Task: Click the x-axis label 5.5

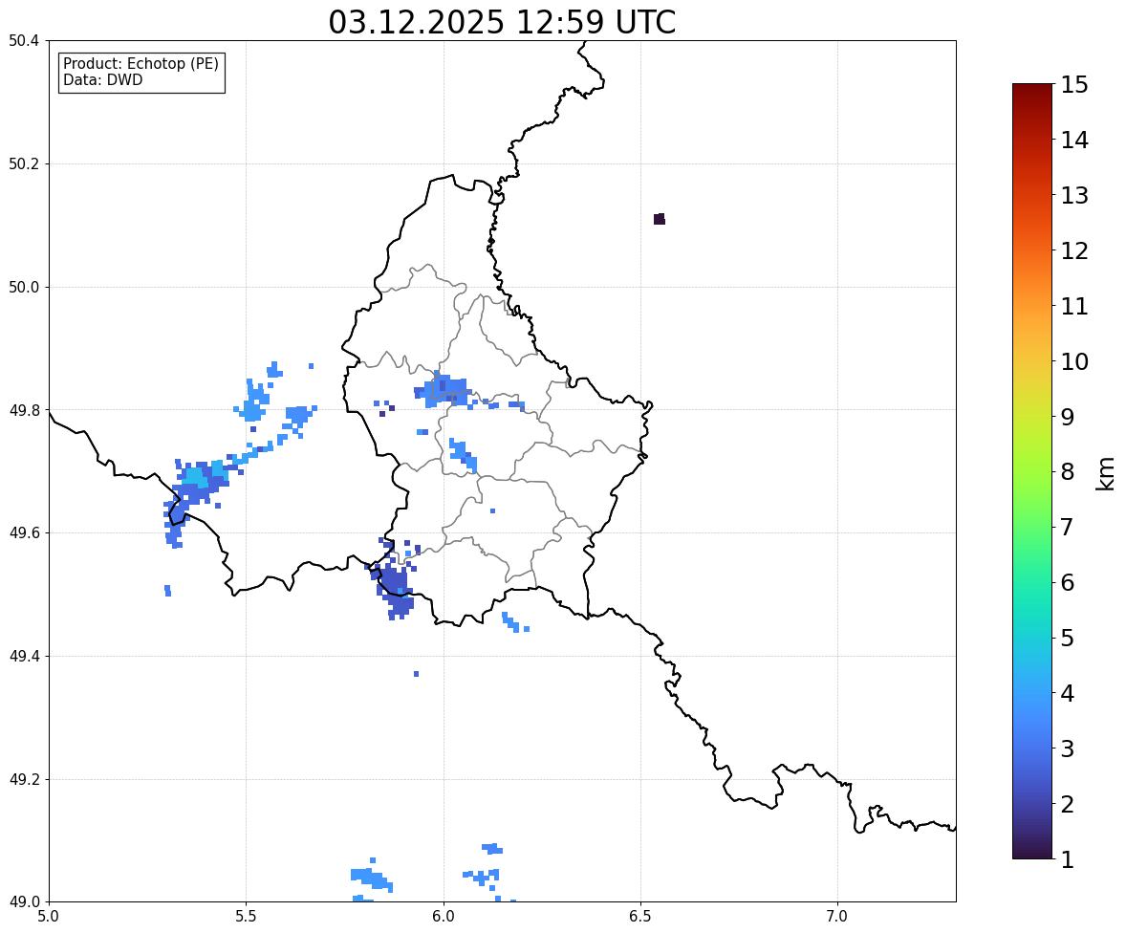Action: (246, 917)
